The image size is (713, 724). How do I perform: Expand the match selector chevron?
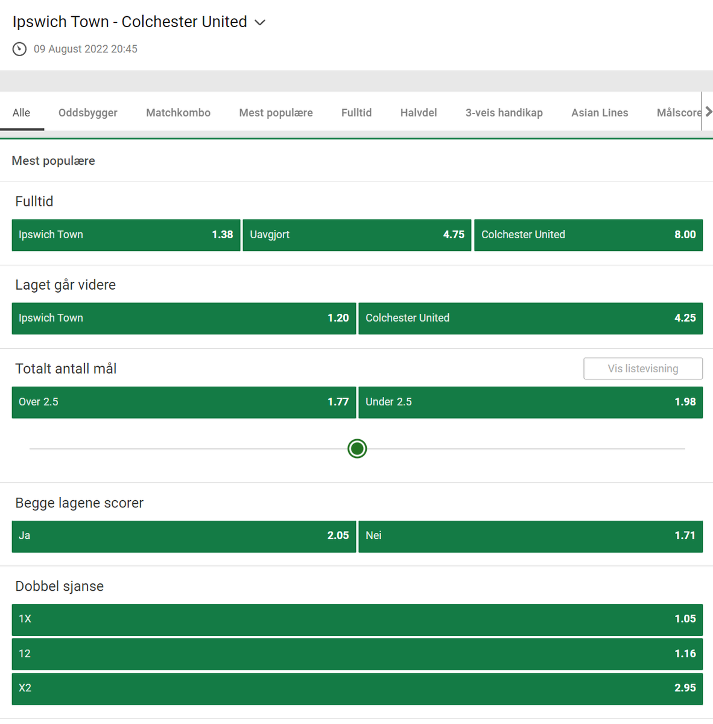coord(260,22)
